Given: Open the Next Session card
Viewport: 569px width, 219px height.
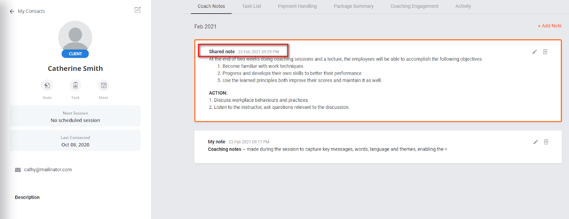Looking at the screenshot, I should tap(75, 116).
